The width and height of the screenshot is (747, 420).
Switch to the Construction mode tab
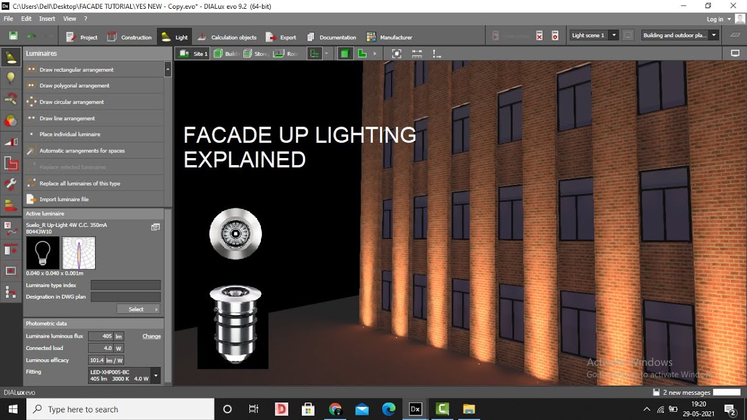pos(129,37)
